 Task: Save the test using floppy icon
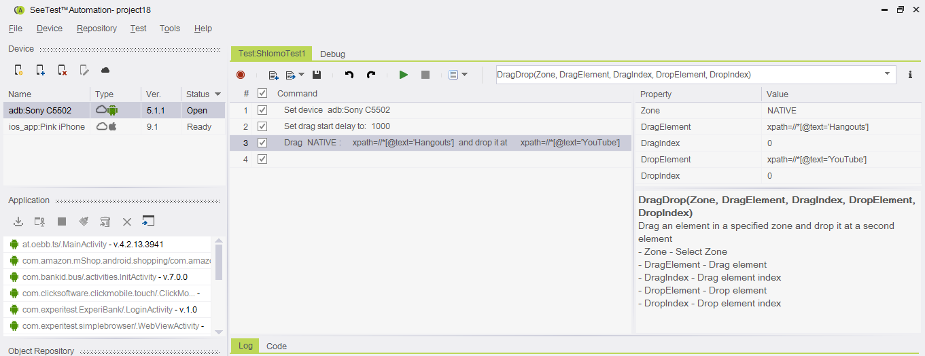[317, 75]
